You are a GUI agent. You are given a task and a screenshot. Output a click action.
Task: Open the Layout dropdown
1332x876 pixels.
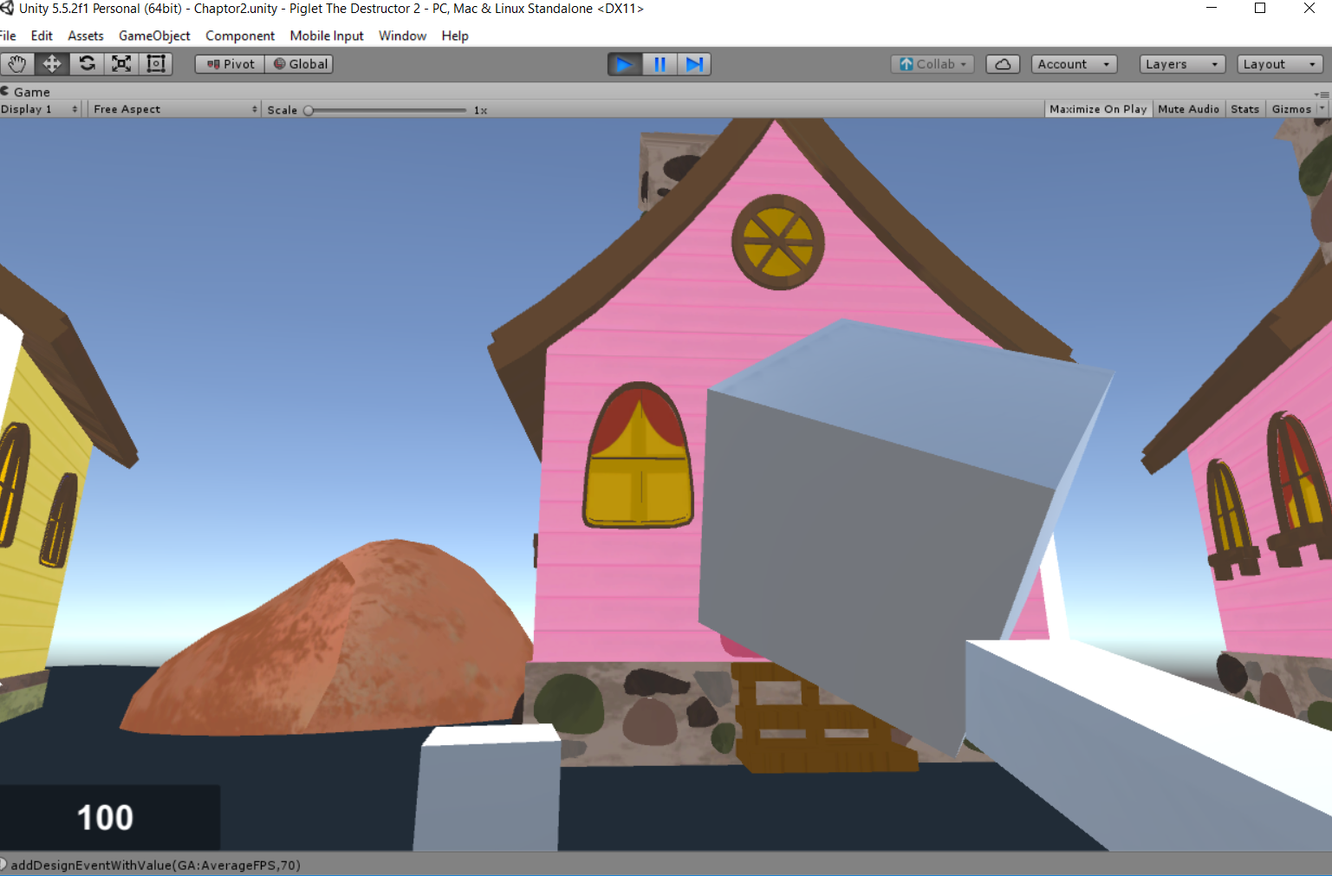point(1280,64)
